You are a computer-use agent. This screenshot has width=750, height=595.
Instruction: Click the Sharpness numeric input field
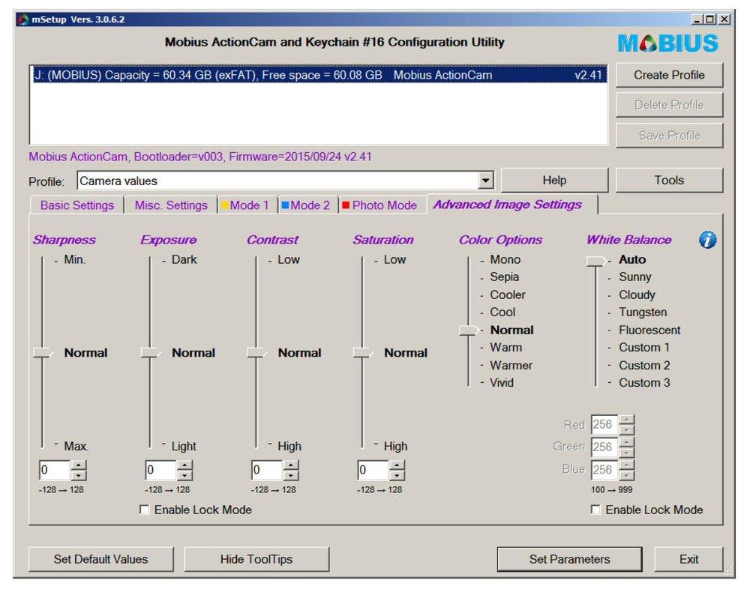55,470
